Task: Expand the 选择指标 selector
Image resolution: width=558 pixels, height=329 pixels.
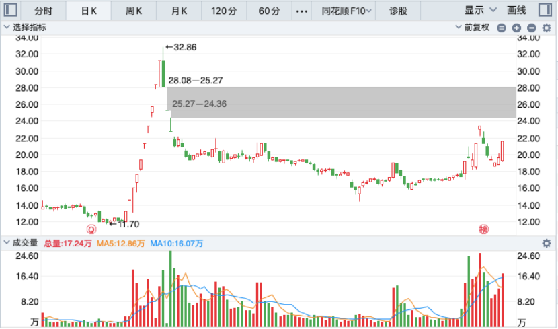Action: pos(25,28)
